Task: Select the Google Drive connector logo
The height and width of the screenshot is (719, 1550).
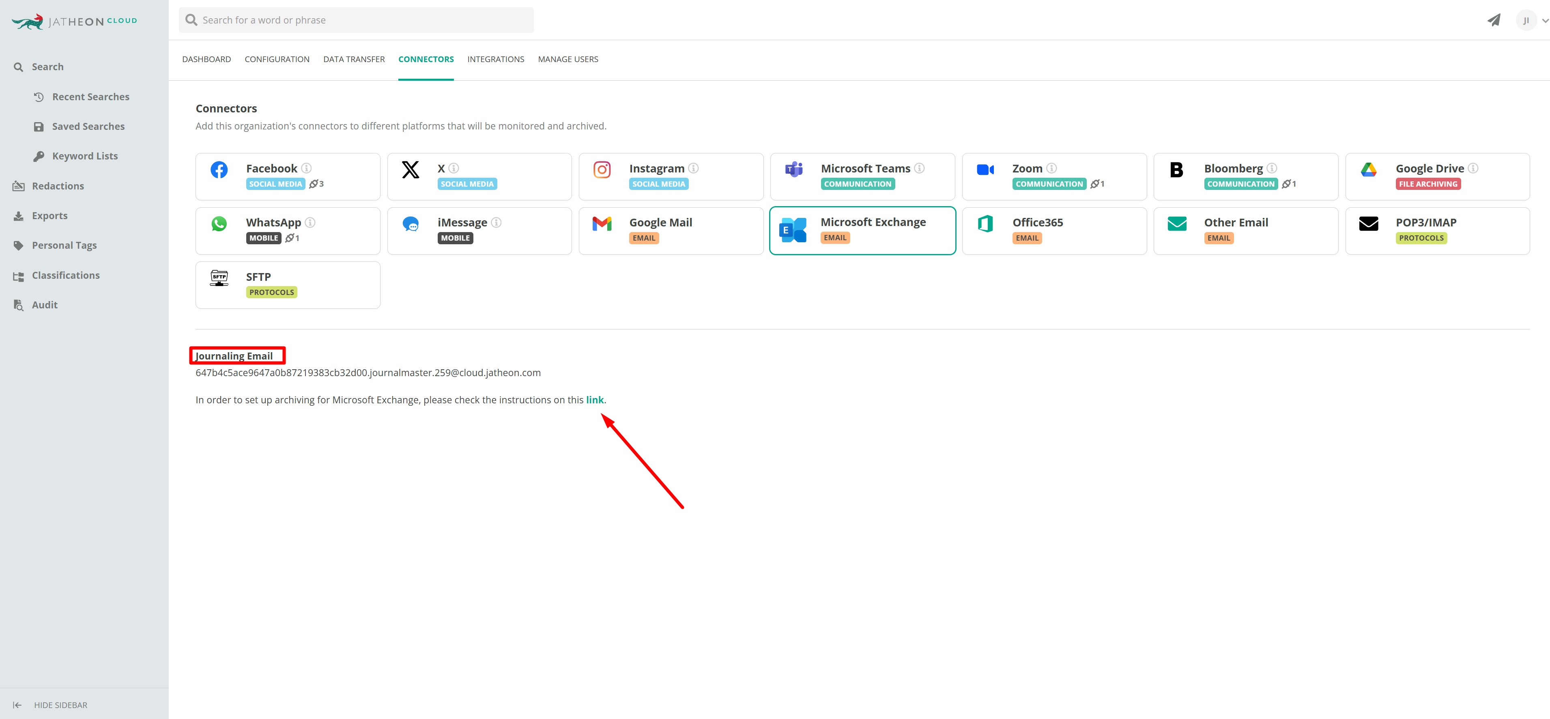Action: coord(1368,170)
